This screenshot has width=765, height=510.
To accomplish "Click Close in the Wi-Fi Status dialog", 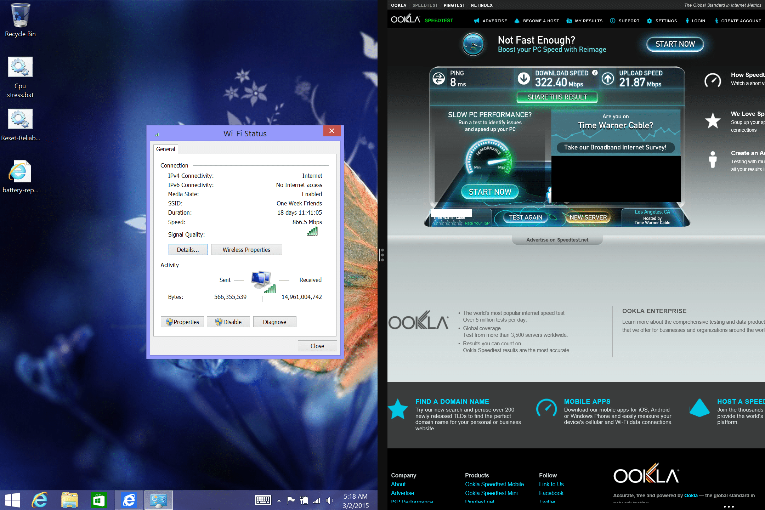I will [317, 346].
